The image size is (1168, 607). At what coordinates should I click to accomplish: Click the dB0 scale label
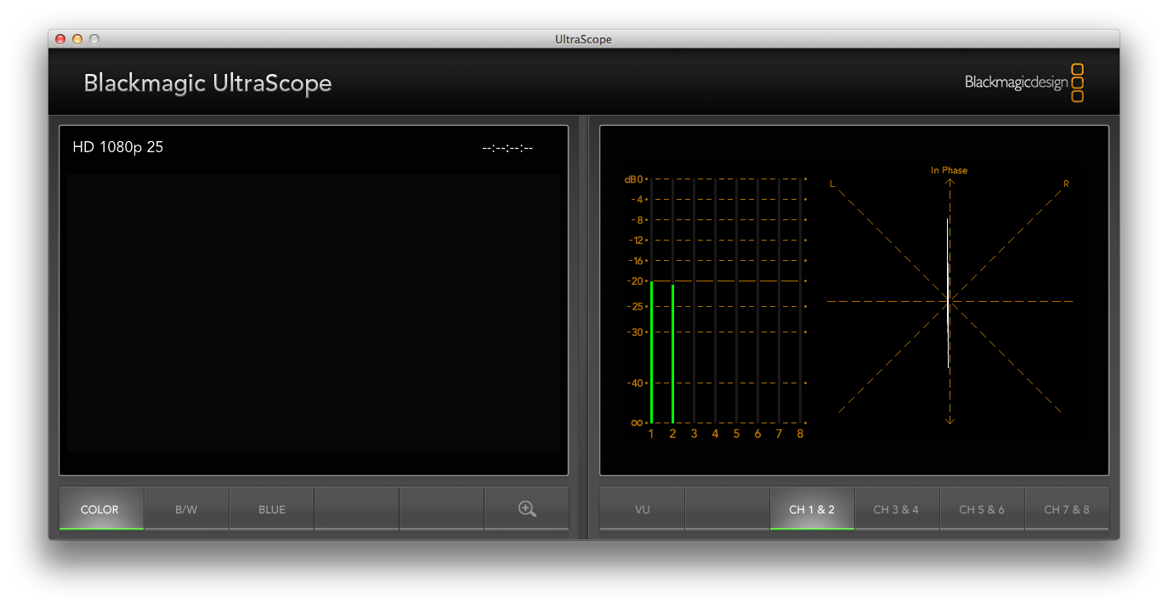tap(633, 179)
